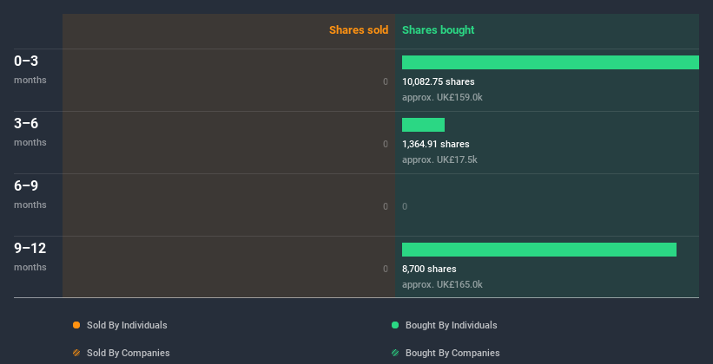Viewport: 713px width, 364px height.
Task: Click the 3–6 months sold zero value
Action: click(x=386, y=144)
